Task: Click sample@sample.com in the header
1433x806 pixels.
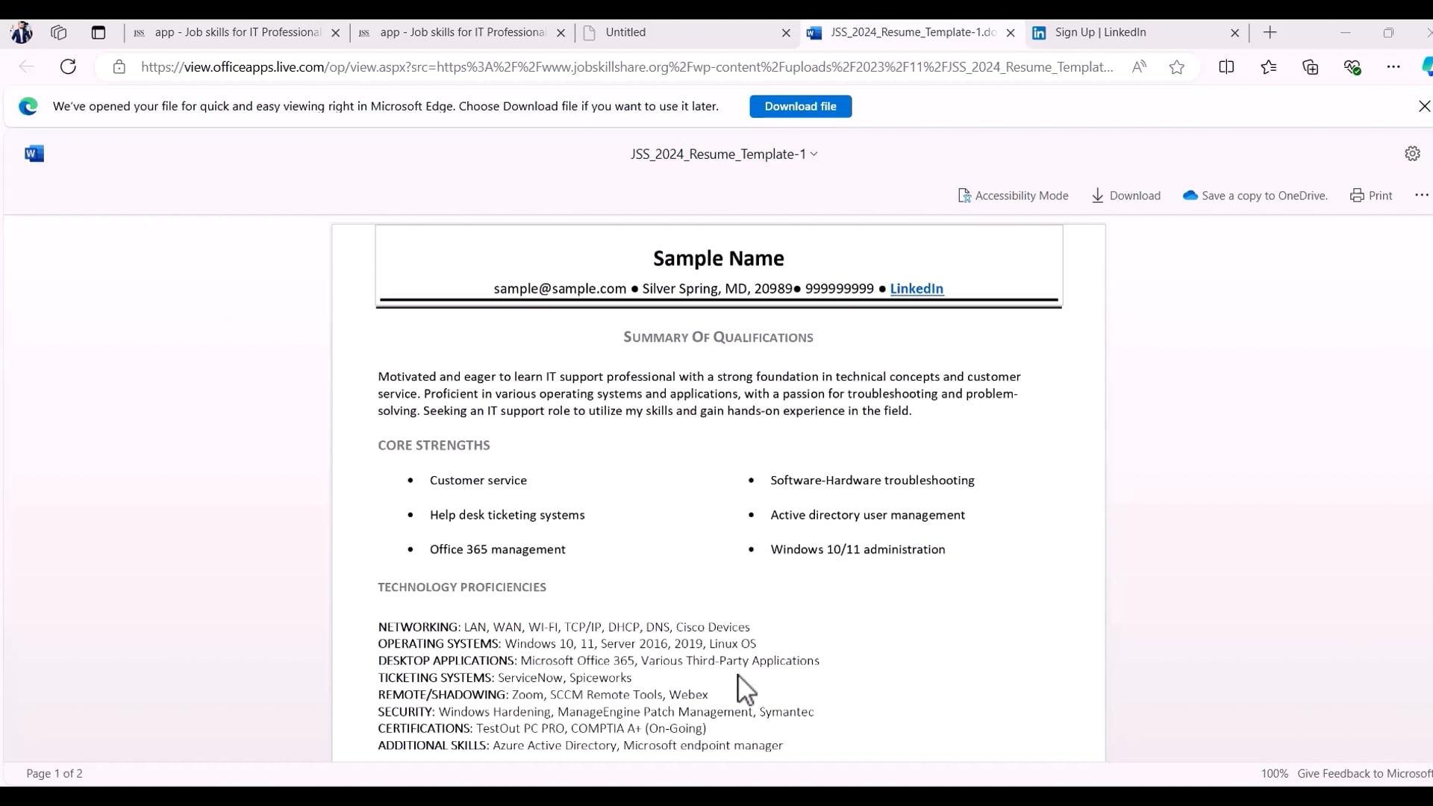Action: [x=560, y=289]
